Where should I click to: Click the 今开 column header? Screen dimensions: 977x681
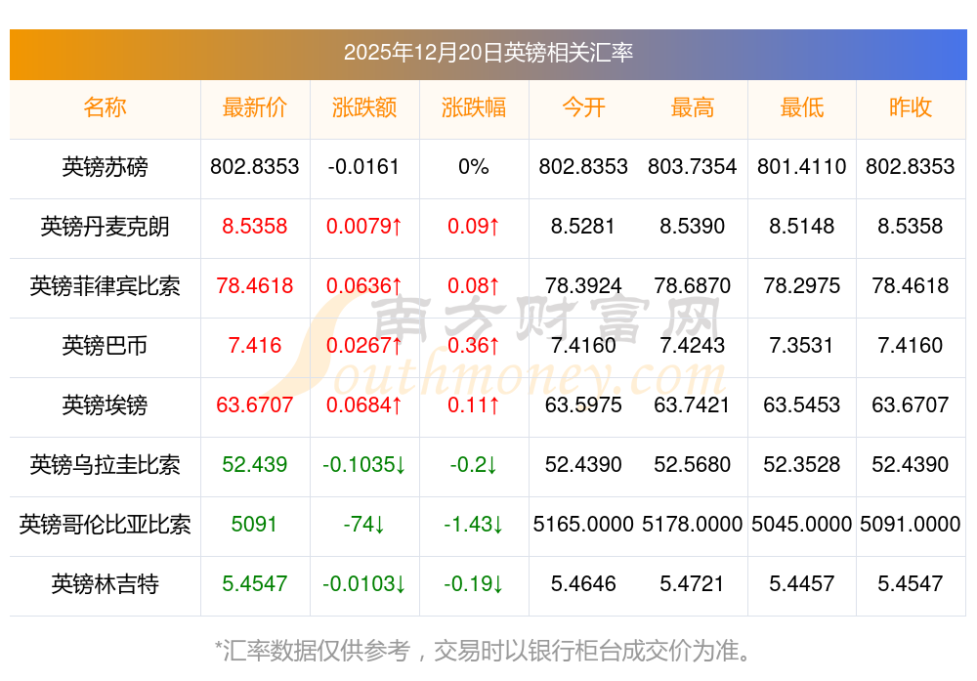[583, 107]
